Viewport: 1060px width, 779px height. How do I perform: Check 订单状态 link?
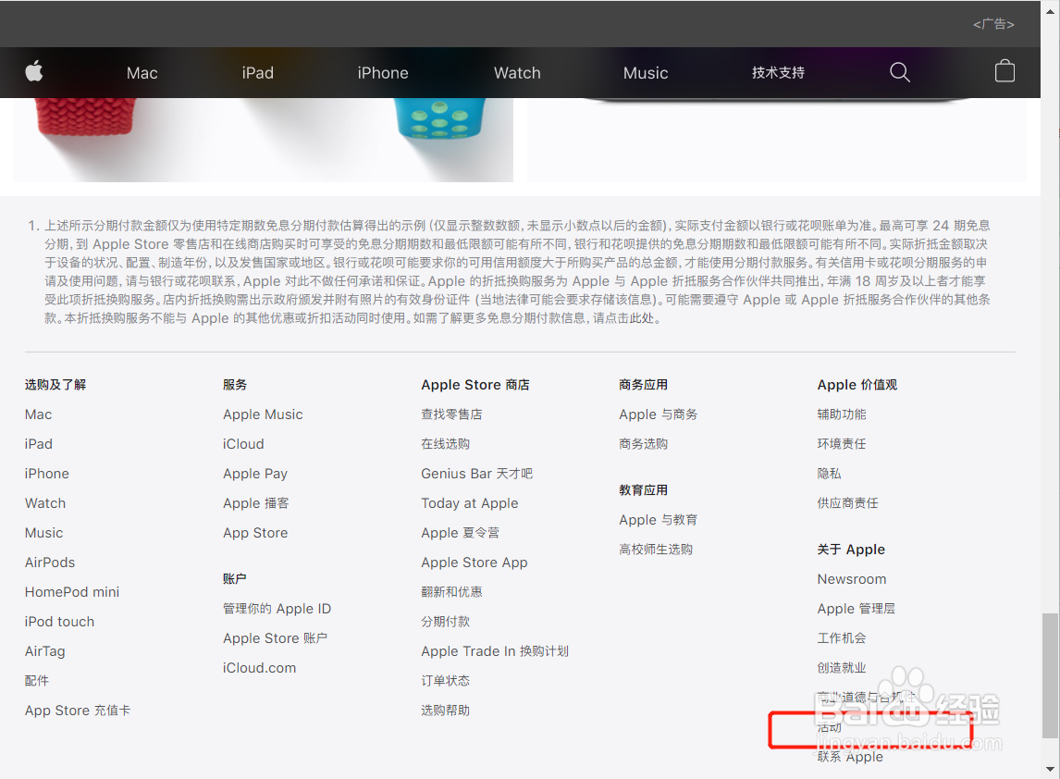446,681
